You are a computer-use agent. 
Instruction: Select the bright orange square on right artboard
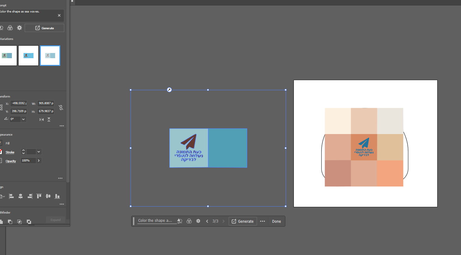point(390,173)
